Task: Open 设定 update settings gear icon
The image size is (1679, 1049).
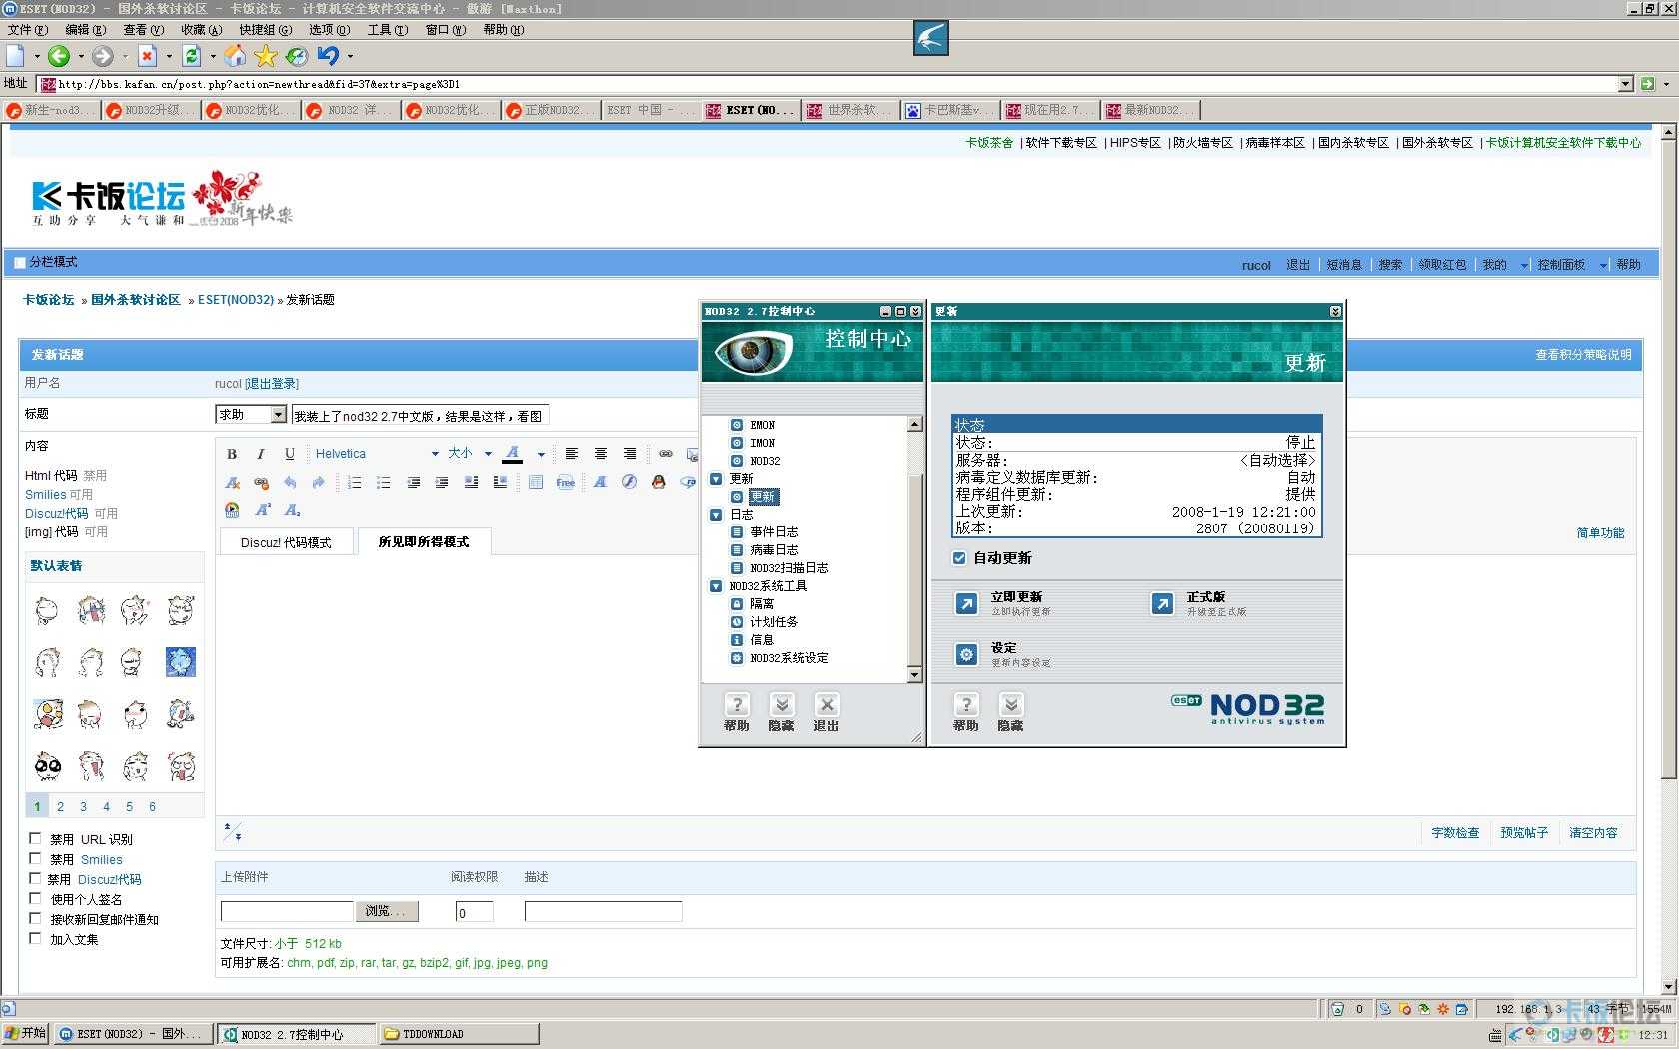Action: click(x=966, y=654)
